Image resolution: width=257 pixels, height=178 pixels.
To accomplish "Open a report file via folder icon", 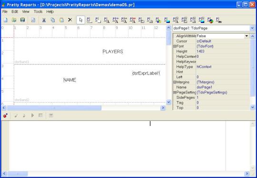I will [14, 20].
